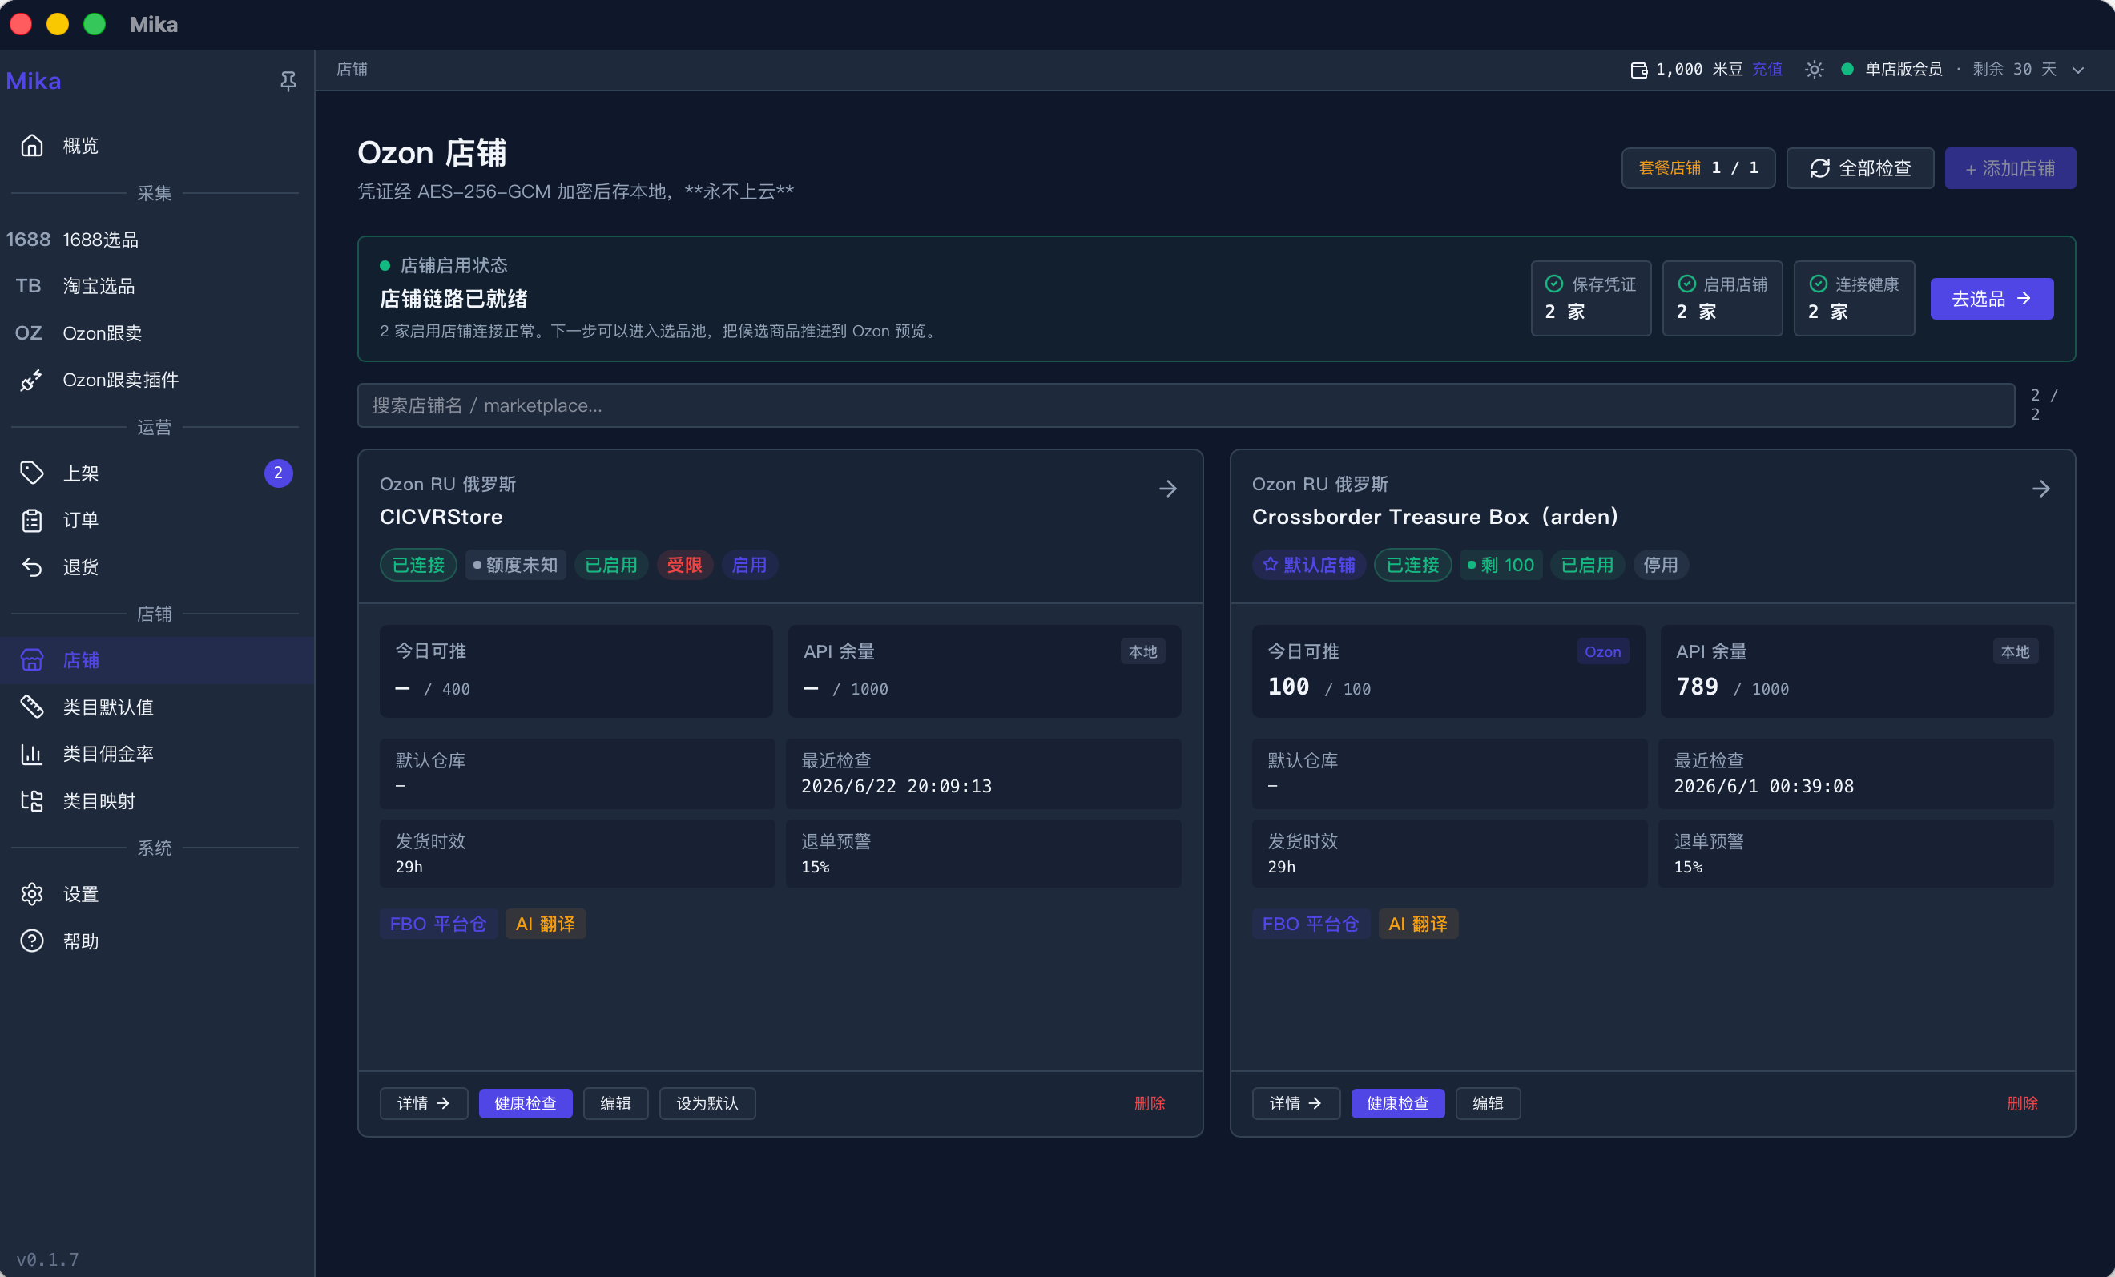Click the wallet icon beside 1,000 米豆
The width and height of the screenshot is (2115, 1277).
pos(1638,70)
